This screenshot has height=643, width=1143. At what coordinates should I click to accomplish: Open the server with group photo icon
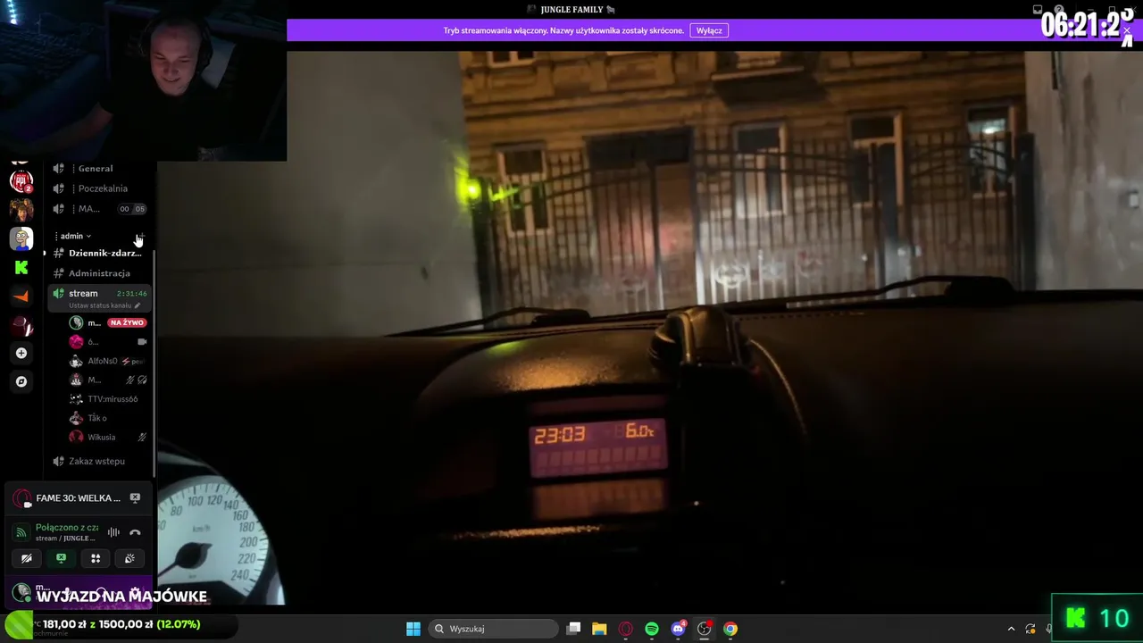coord(21,210)
